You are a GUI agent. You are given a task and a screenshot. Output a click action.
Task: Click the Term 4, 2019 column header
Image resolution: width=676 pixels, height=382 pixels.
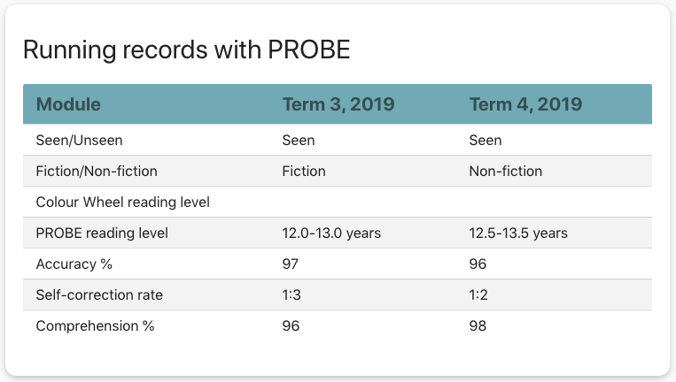(525, 104)
